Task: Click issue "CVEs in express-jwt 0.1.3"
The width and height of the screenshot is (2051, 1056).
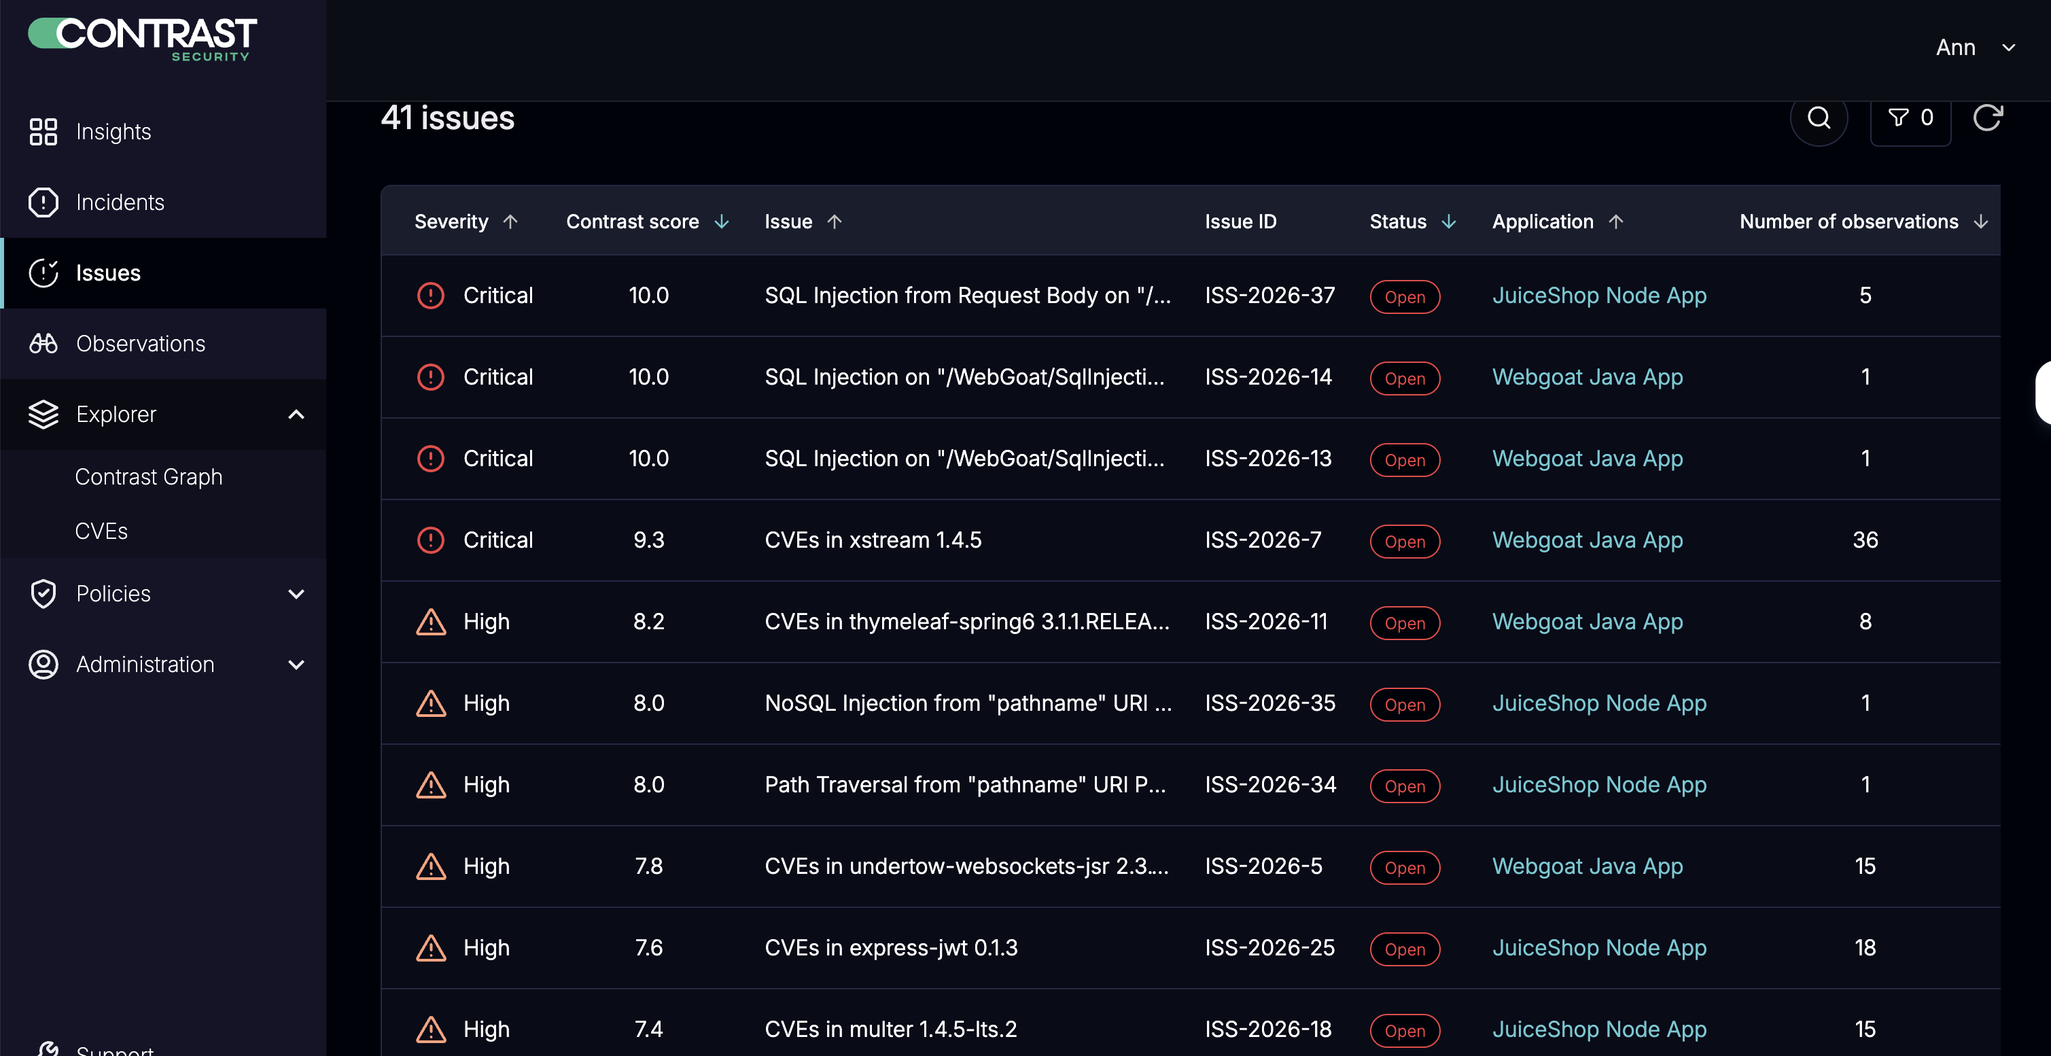Action: pos(891,948)
